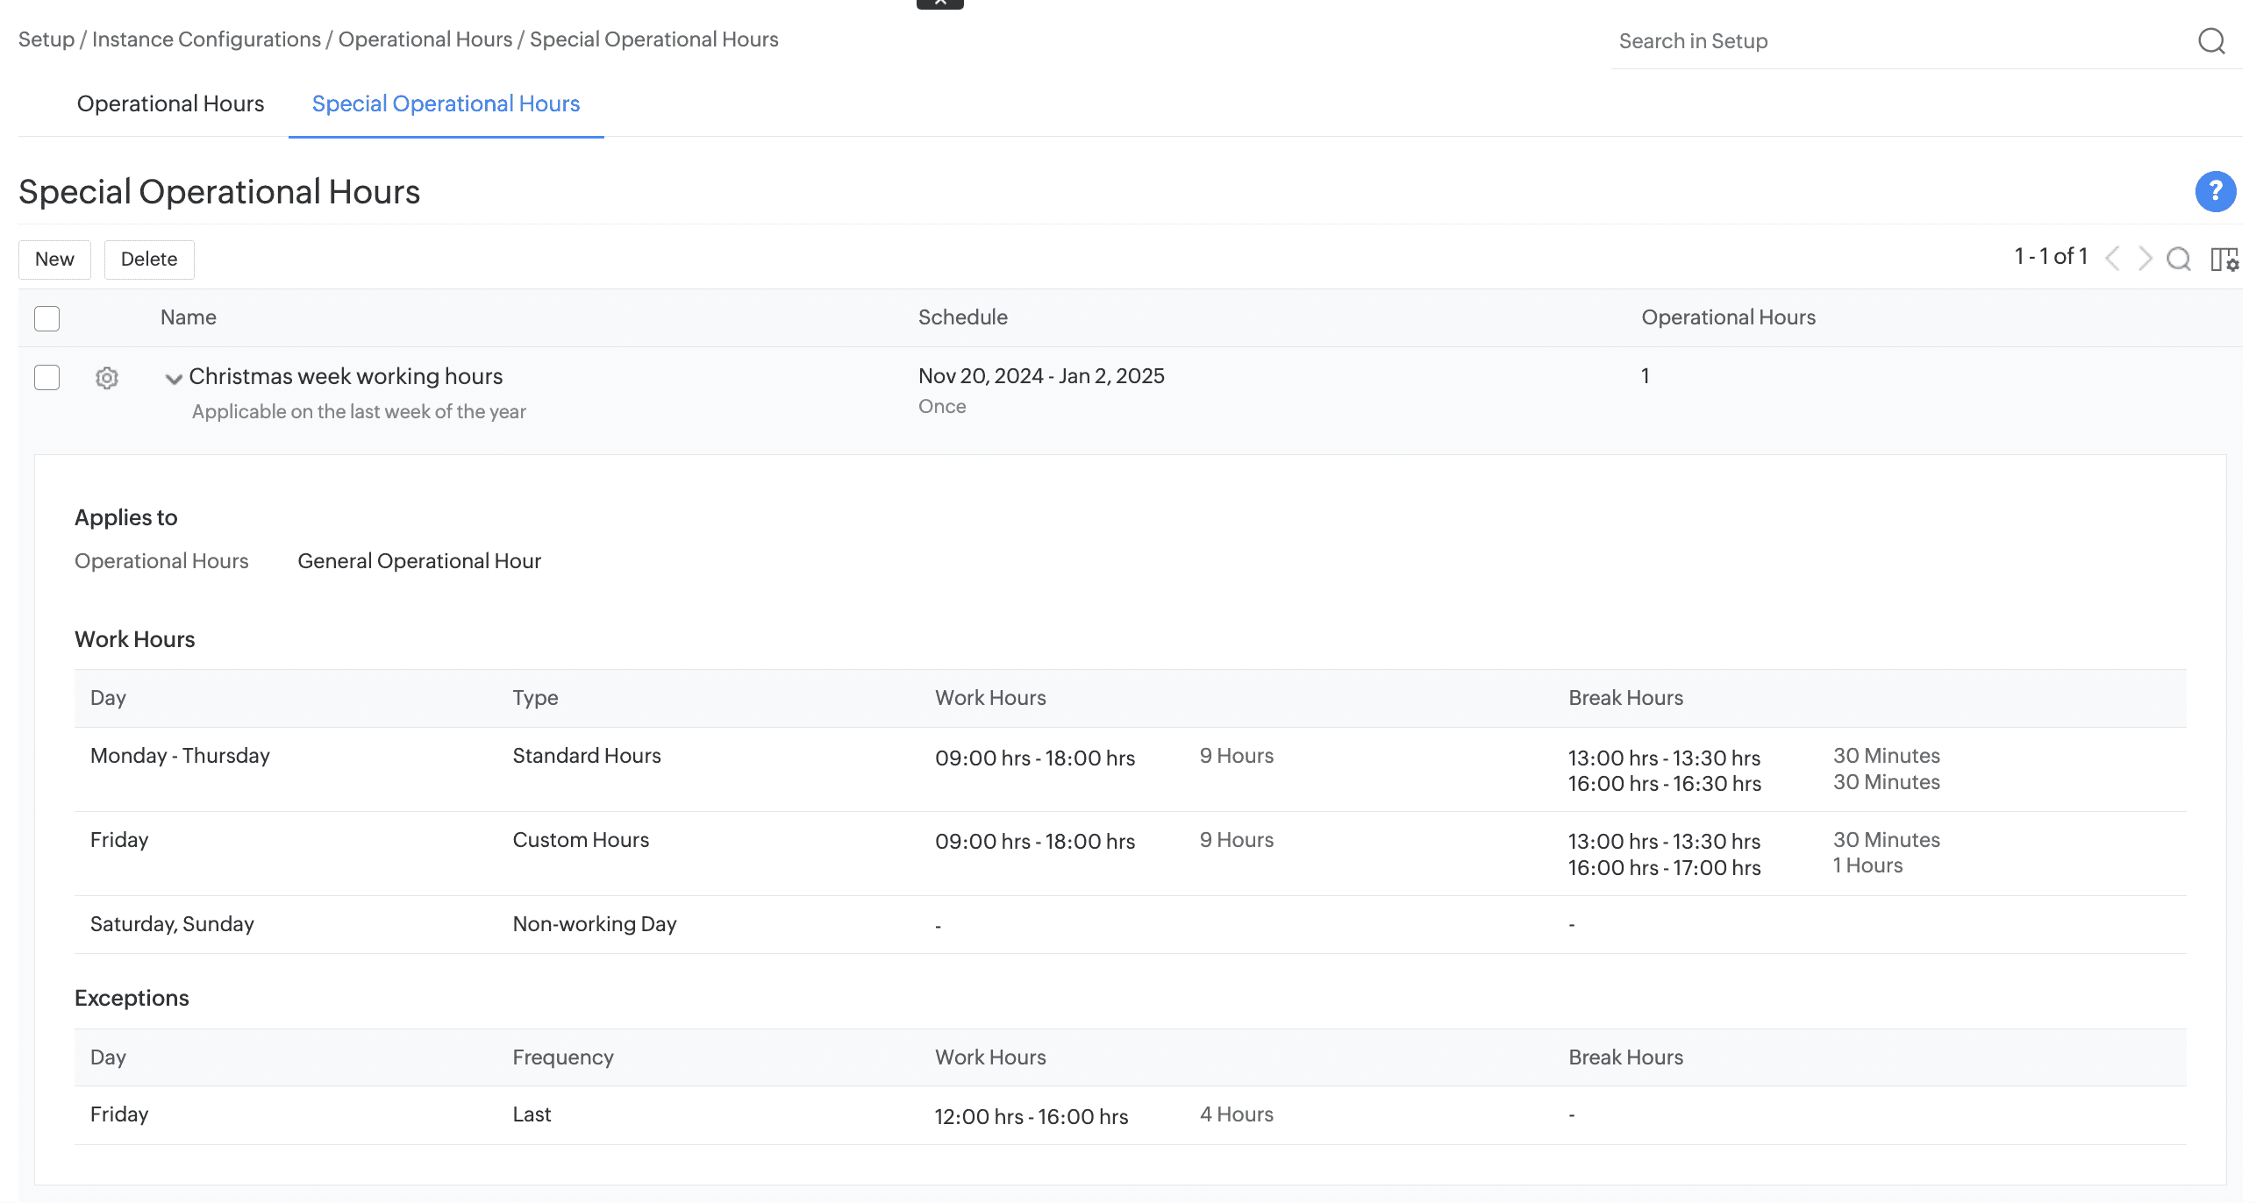2256x1203 pixels.
Task: Check the select-all checkbox in header
Action: point(46,318)
